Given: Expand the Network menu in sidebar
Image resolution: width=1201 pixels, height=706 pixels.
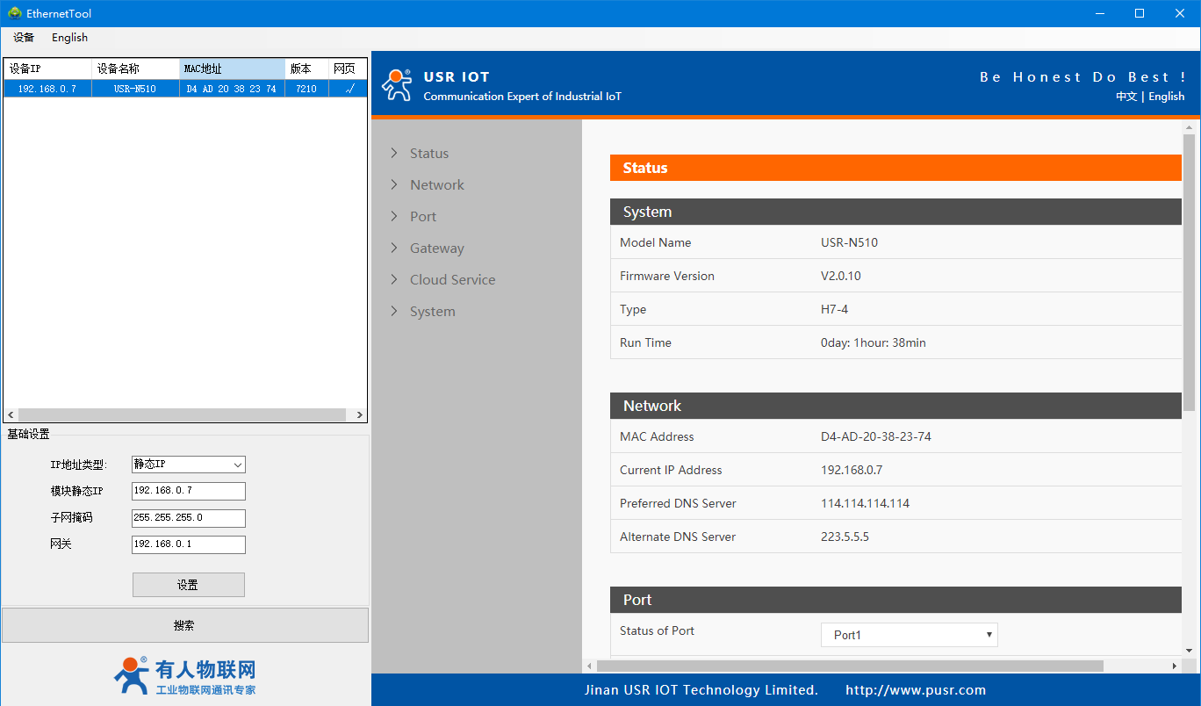Looking at the screenshot, I should click(436, 185).
